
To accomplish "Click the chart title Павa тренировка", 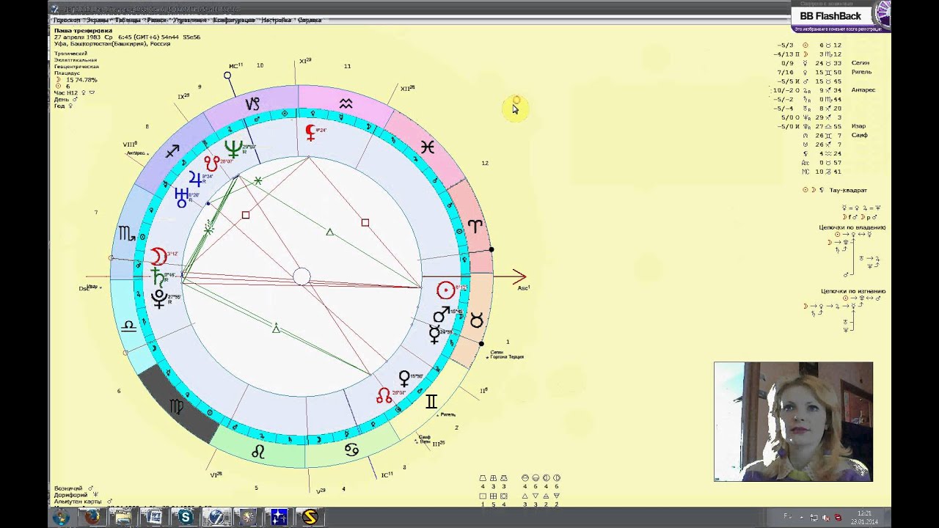I will (x=83, y=31).
